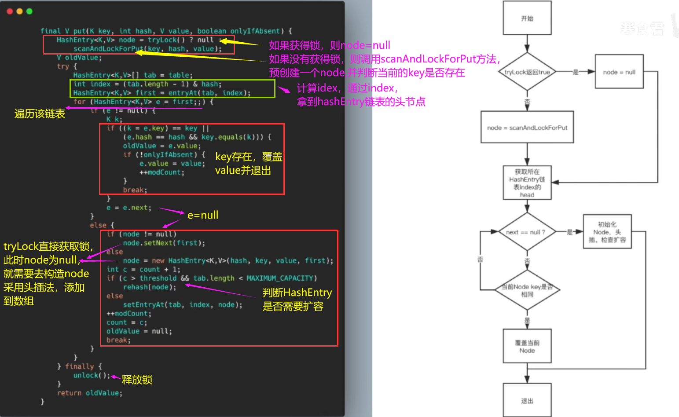
Task: Click the 'count = c;' code line
Action: point(127,322)
